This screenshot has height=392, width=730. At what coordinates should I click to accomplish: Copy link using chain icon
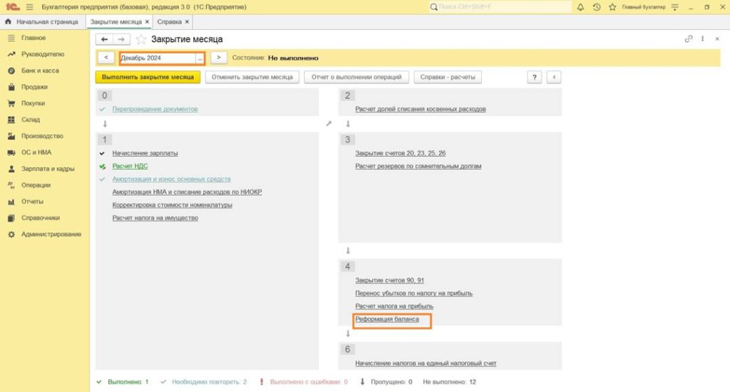[x=689, y=39]
